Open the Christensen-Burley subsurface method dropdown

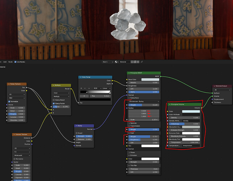144,101
